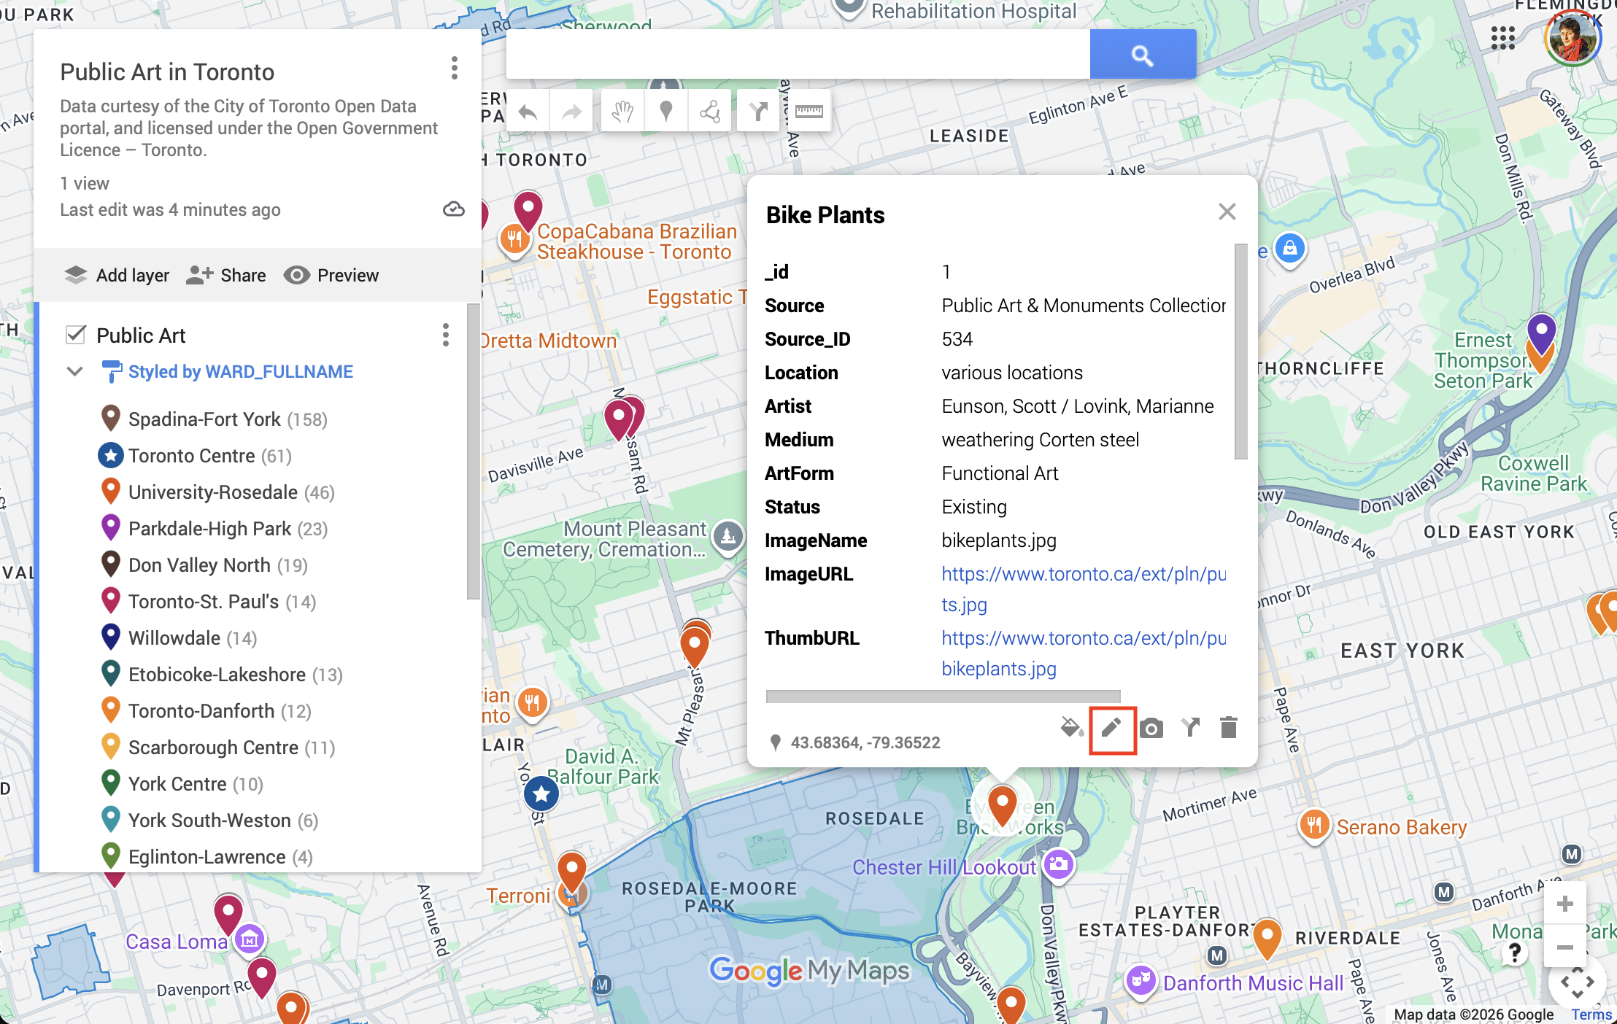Open the style paint bucket icon

[x=1071, y=727]
